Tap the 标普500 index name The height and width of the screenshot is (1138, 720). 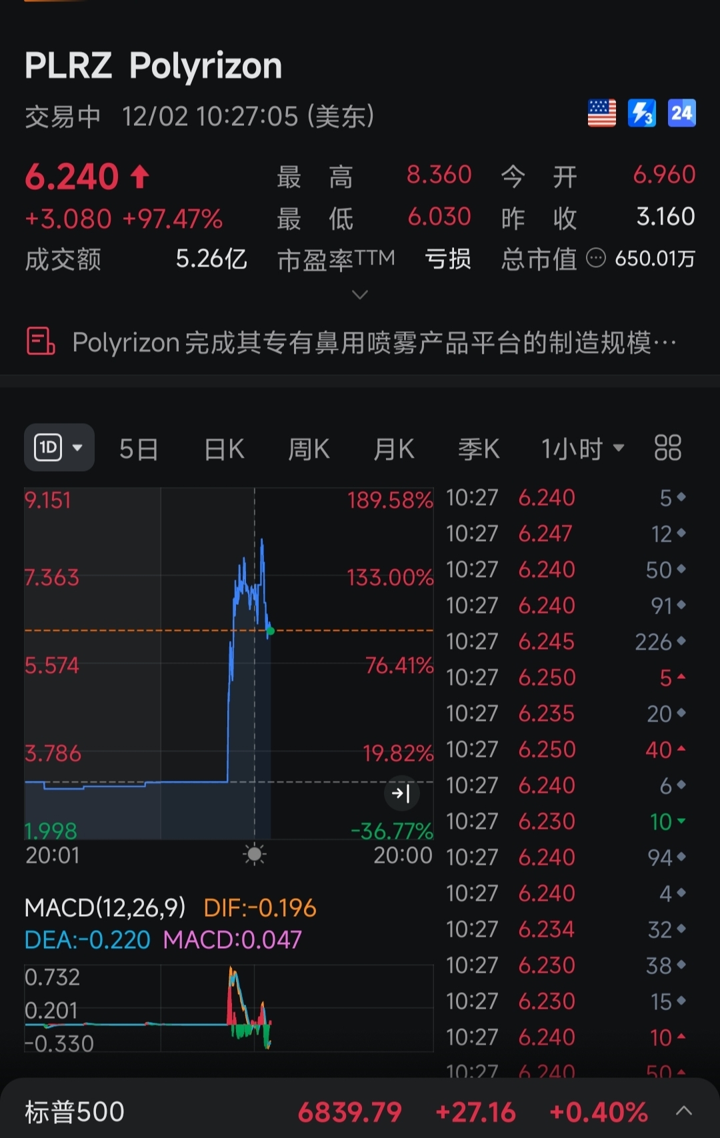coord(75,1111)
